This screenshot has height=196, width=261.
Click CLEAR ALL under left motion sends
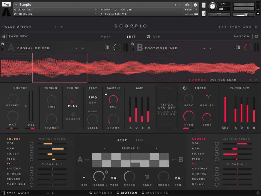pos(52,164)
